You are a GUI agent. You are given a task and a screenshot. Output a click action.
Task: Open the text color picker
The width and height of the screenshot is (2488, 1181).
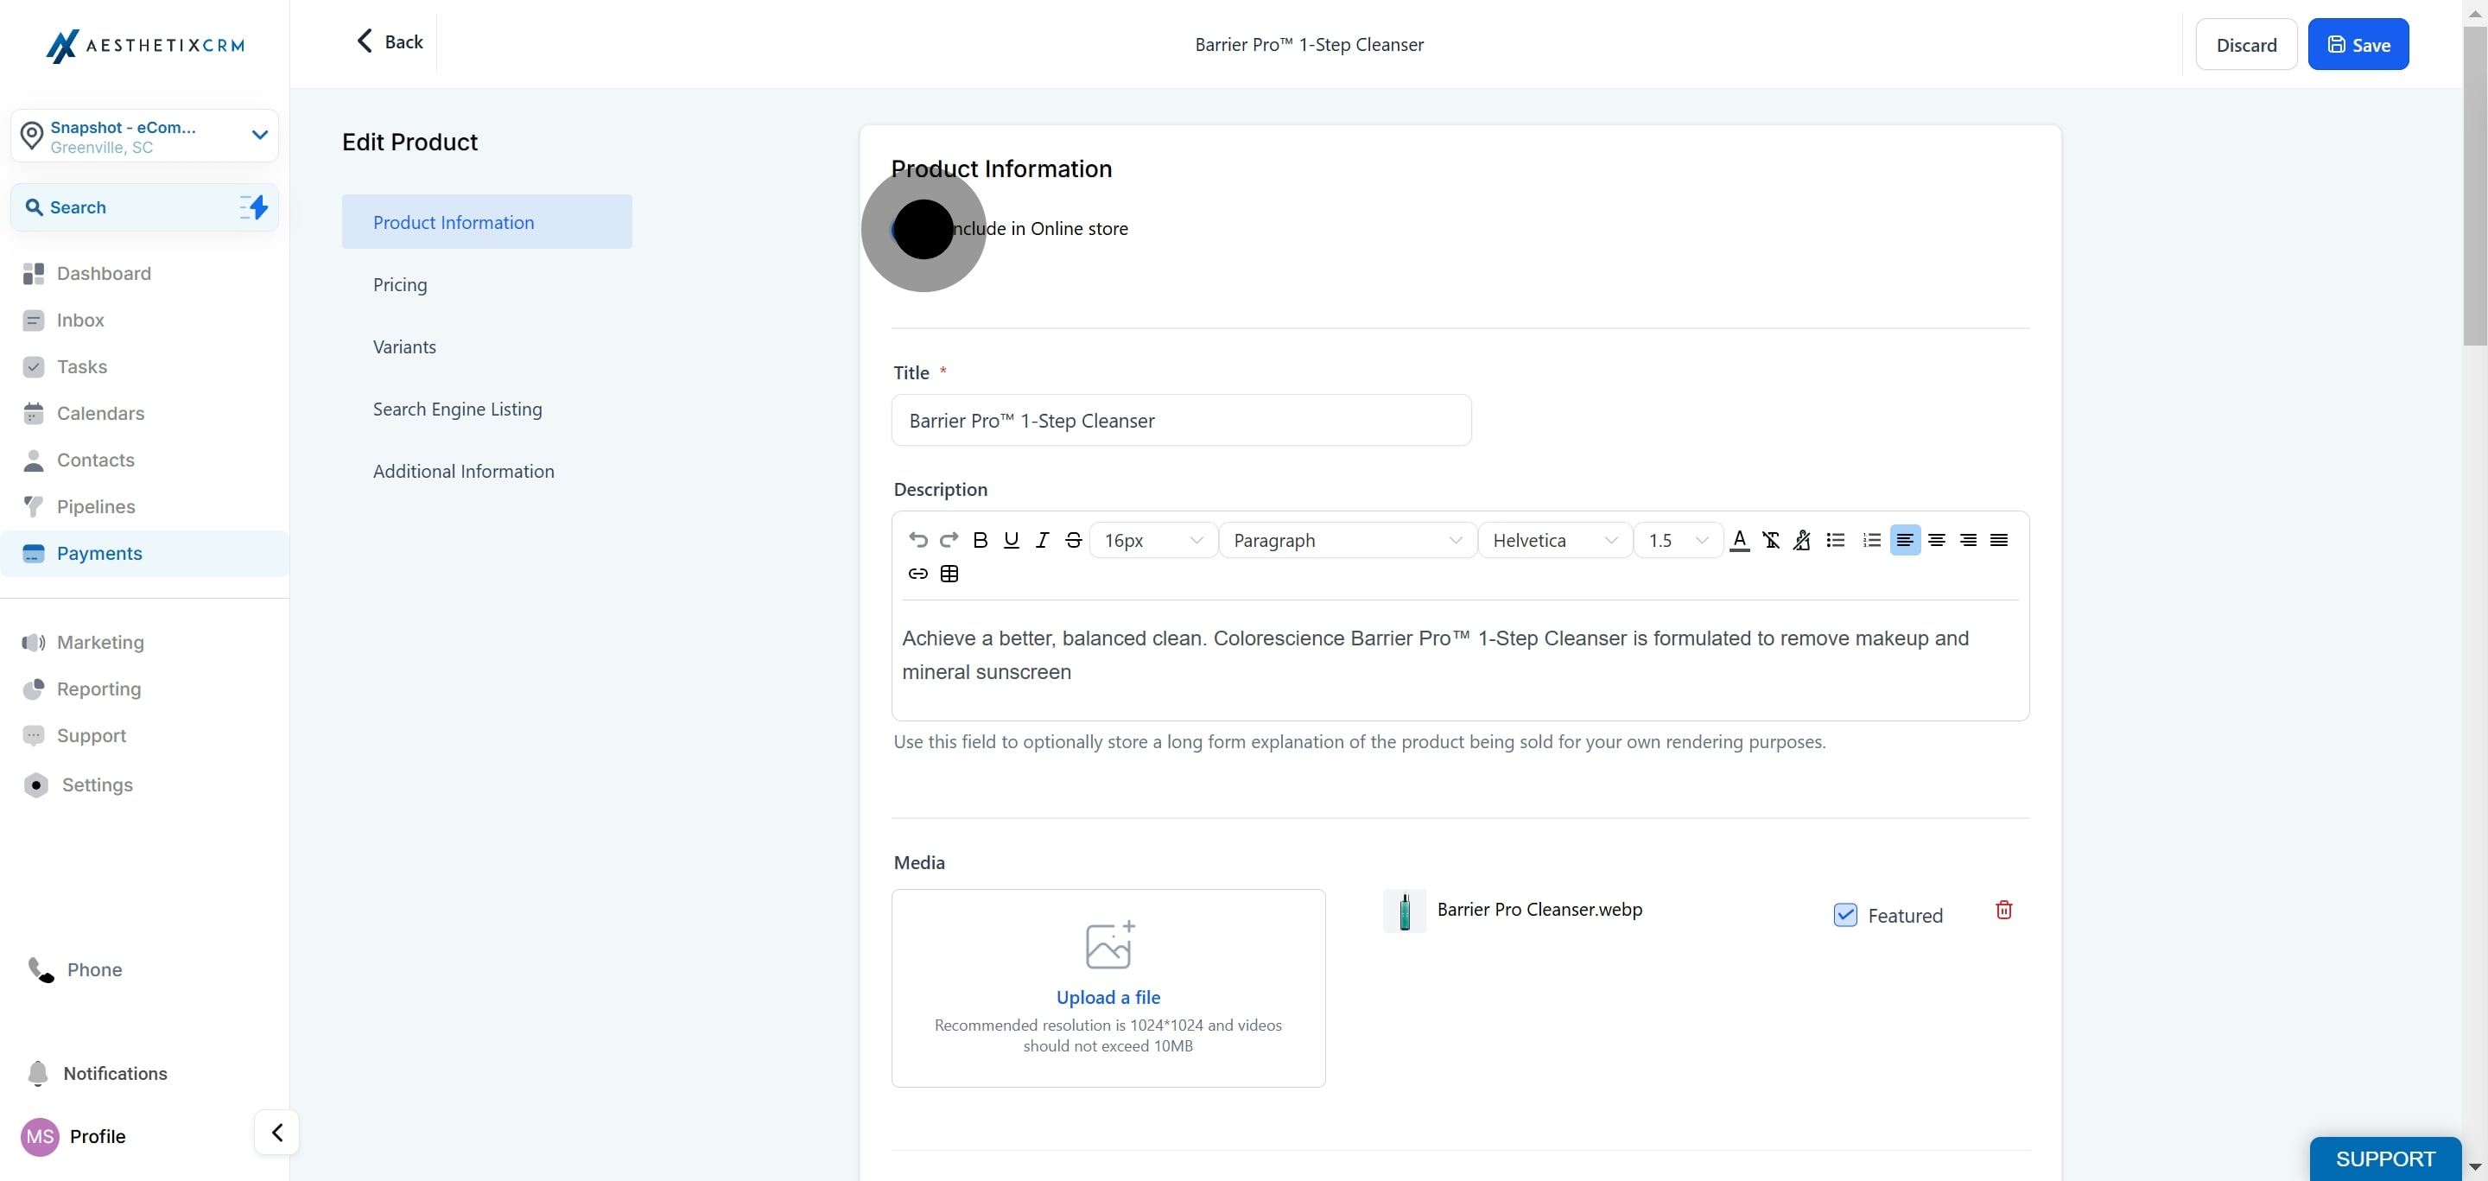pyautogui.click(x=1740, y=540)
